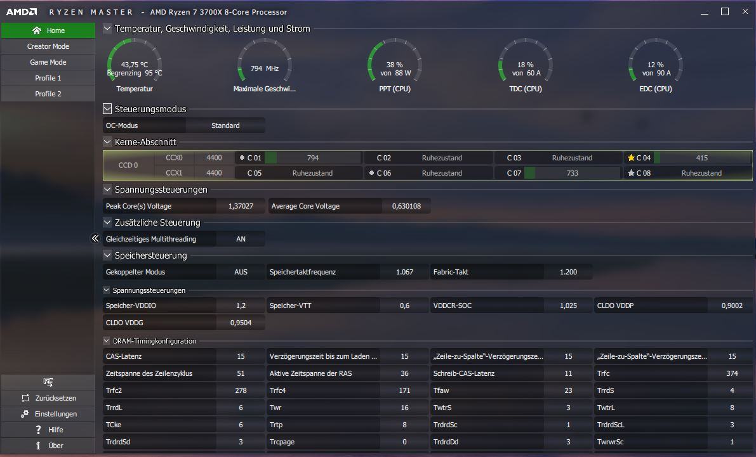Click the dot marker next to C 06

click(x=372, y=172)
